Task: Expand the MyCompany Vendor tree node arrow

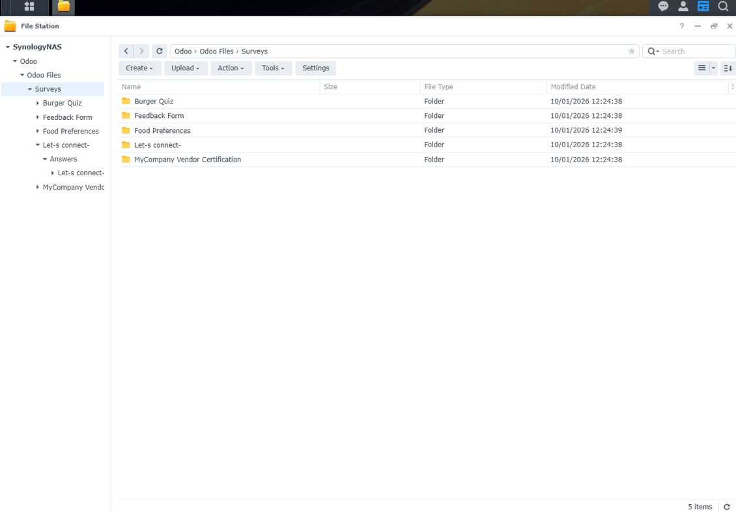Action: [38, 187]
